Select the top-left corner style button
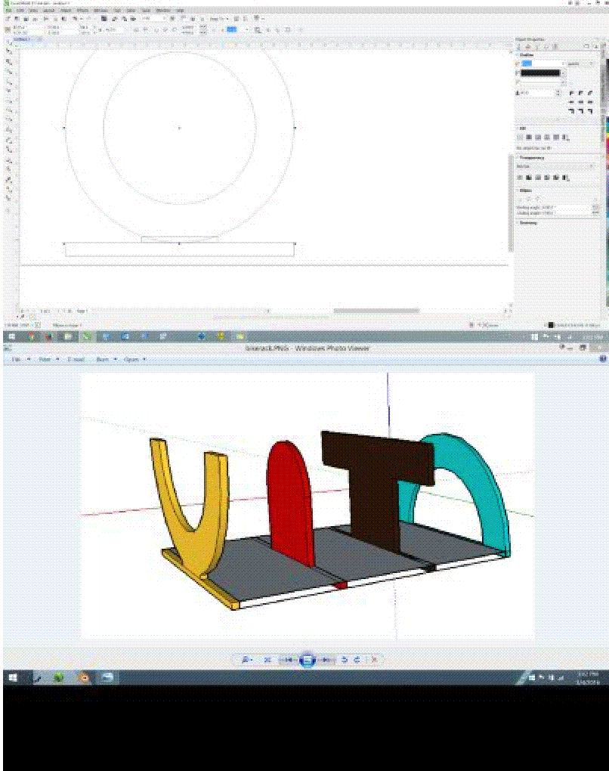The height and width of the screenshot is (771, 609). tap(572, 92)
